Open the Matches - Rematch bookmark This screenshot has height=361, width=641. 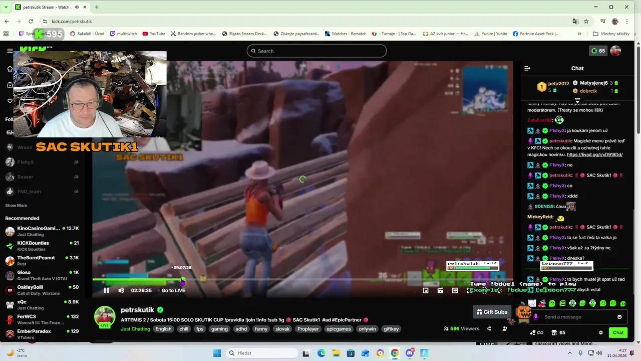[345, 34]
